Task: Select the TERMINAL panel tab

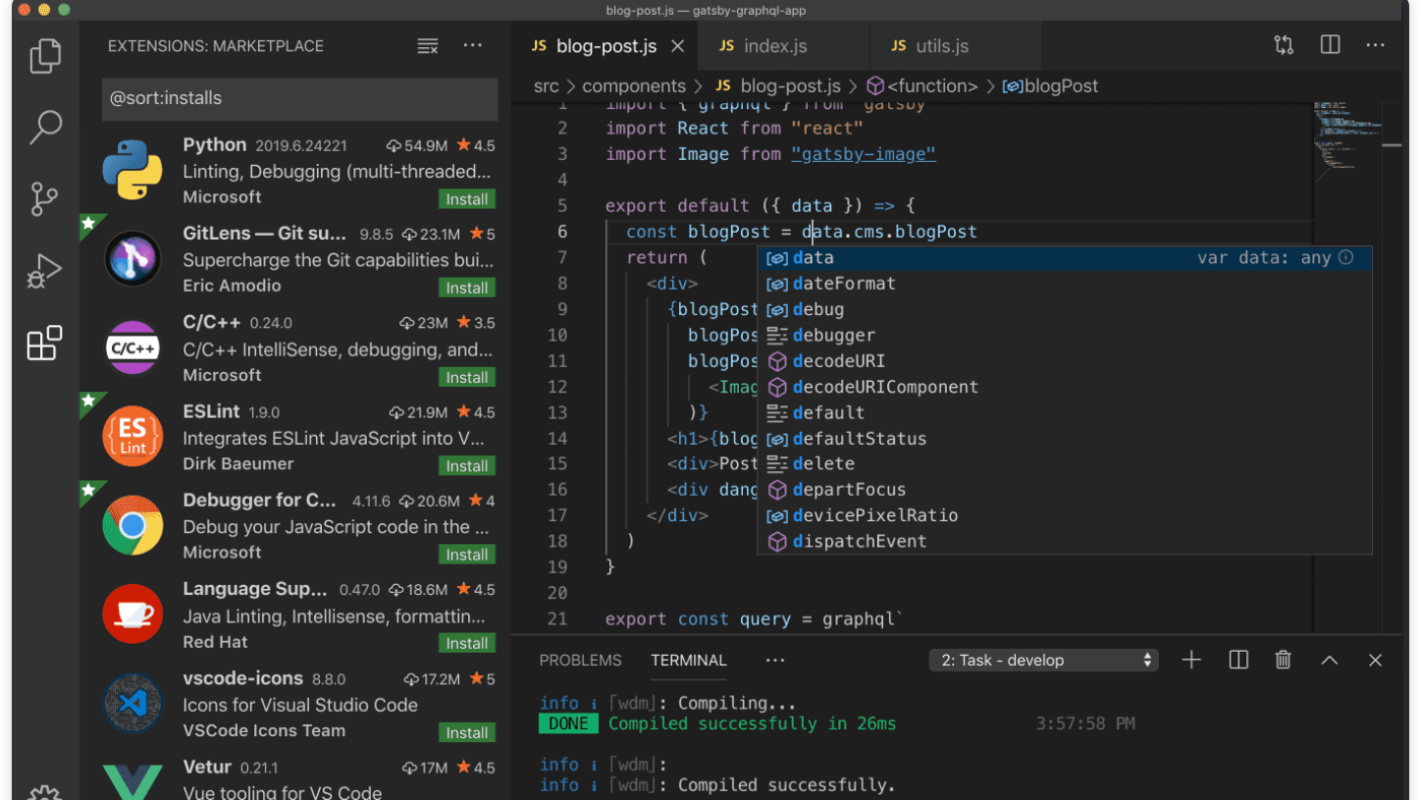Action: [x=689, y=661]
